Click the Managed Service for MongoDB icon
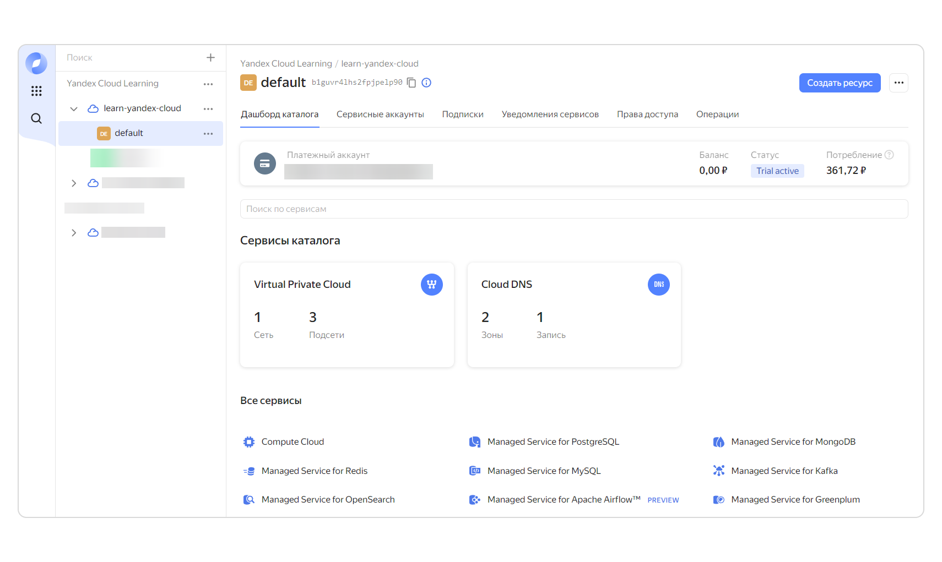 click(719, 442)
